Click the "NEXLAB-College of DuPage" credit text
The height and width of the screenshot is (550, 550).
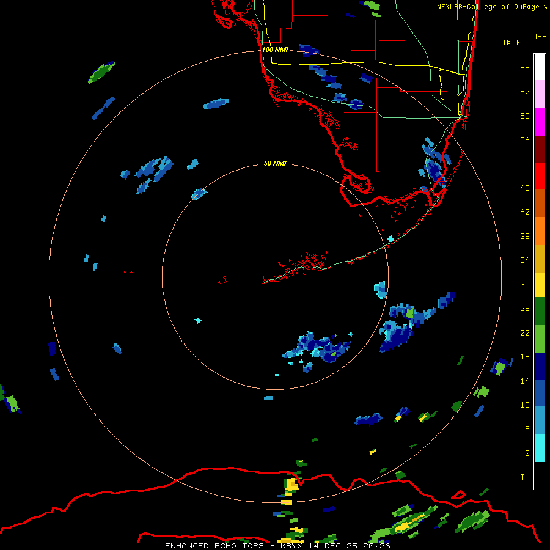[x=488, y=7]
